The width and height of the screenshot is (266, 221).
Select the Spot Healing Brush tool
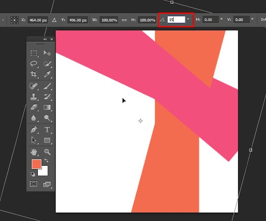point(34,86)
